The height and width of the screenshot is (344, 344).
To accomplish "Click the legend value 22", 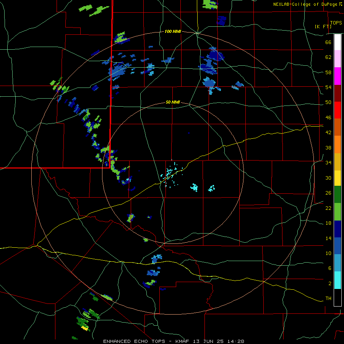I will pos(328,208).
